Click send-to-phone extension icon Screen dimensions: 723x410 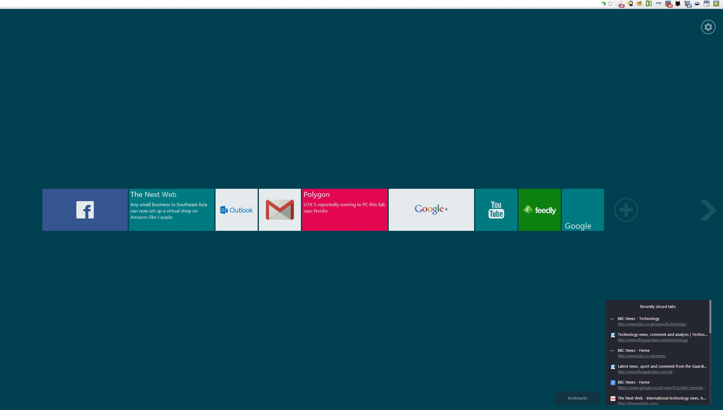click(x=630, y=4)
